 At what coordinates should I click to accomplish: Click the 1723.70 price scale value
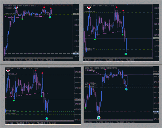(156, 51)
